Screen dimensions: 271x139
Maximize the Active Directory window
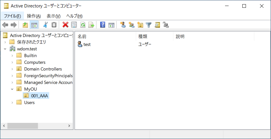tap(244, 6)
